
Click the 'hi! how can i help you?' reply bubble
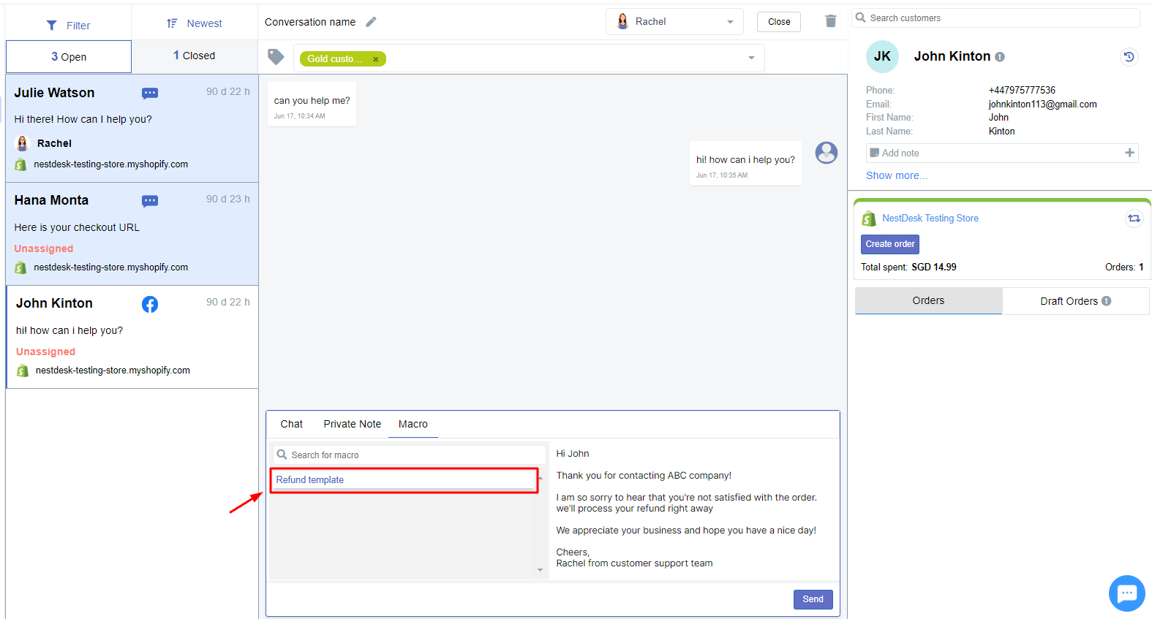coord(745,164)
